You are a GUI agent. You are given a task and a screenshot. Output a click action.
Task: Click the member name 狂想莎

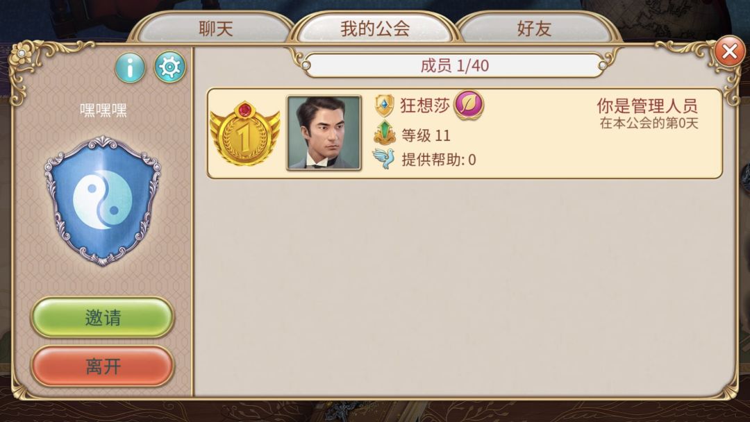425,105
